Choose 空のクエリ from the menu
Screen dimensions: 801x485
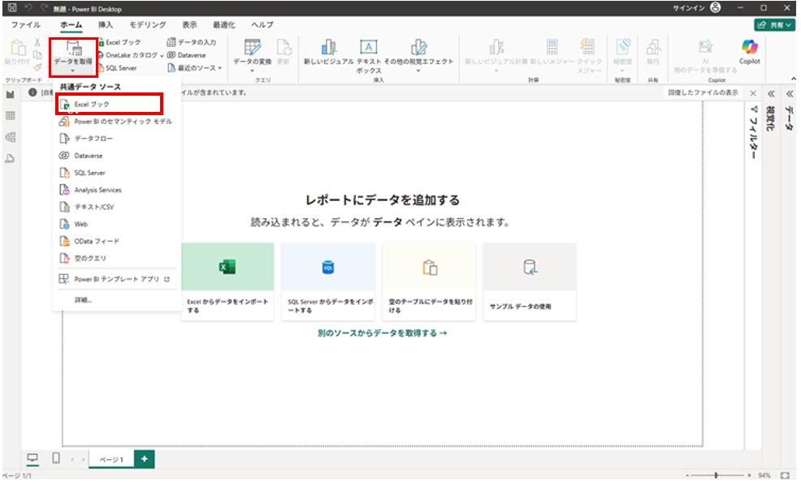(x=116, y=258)
